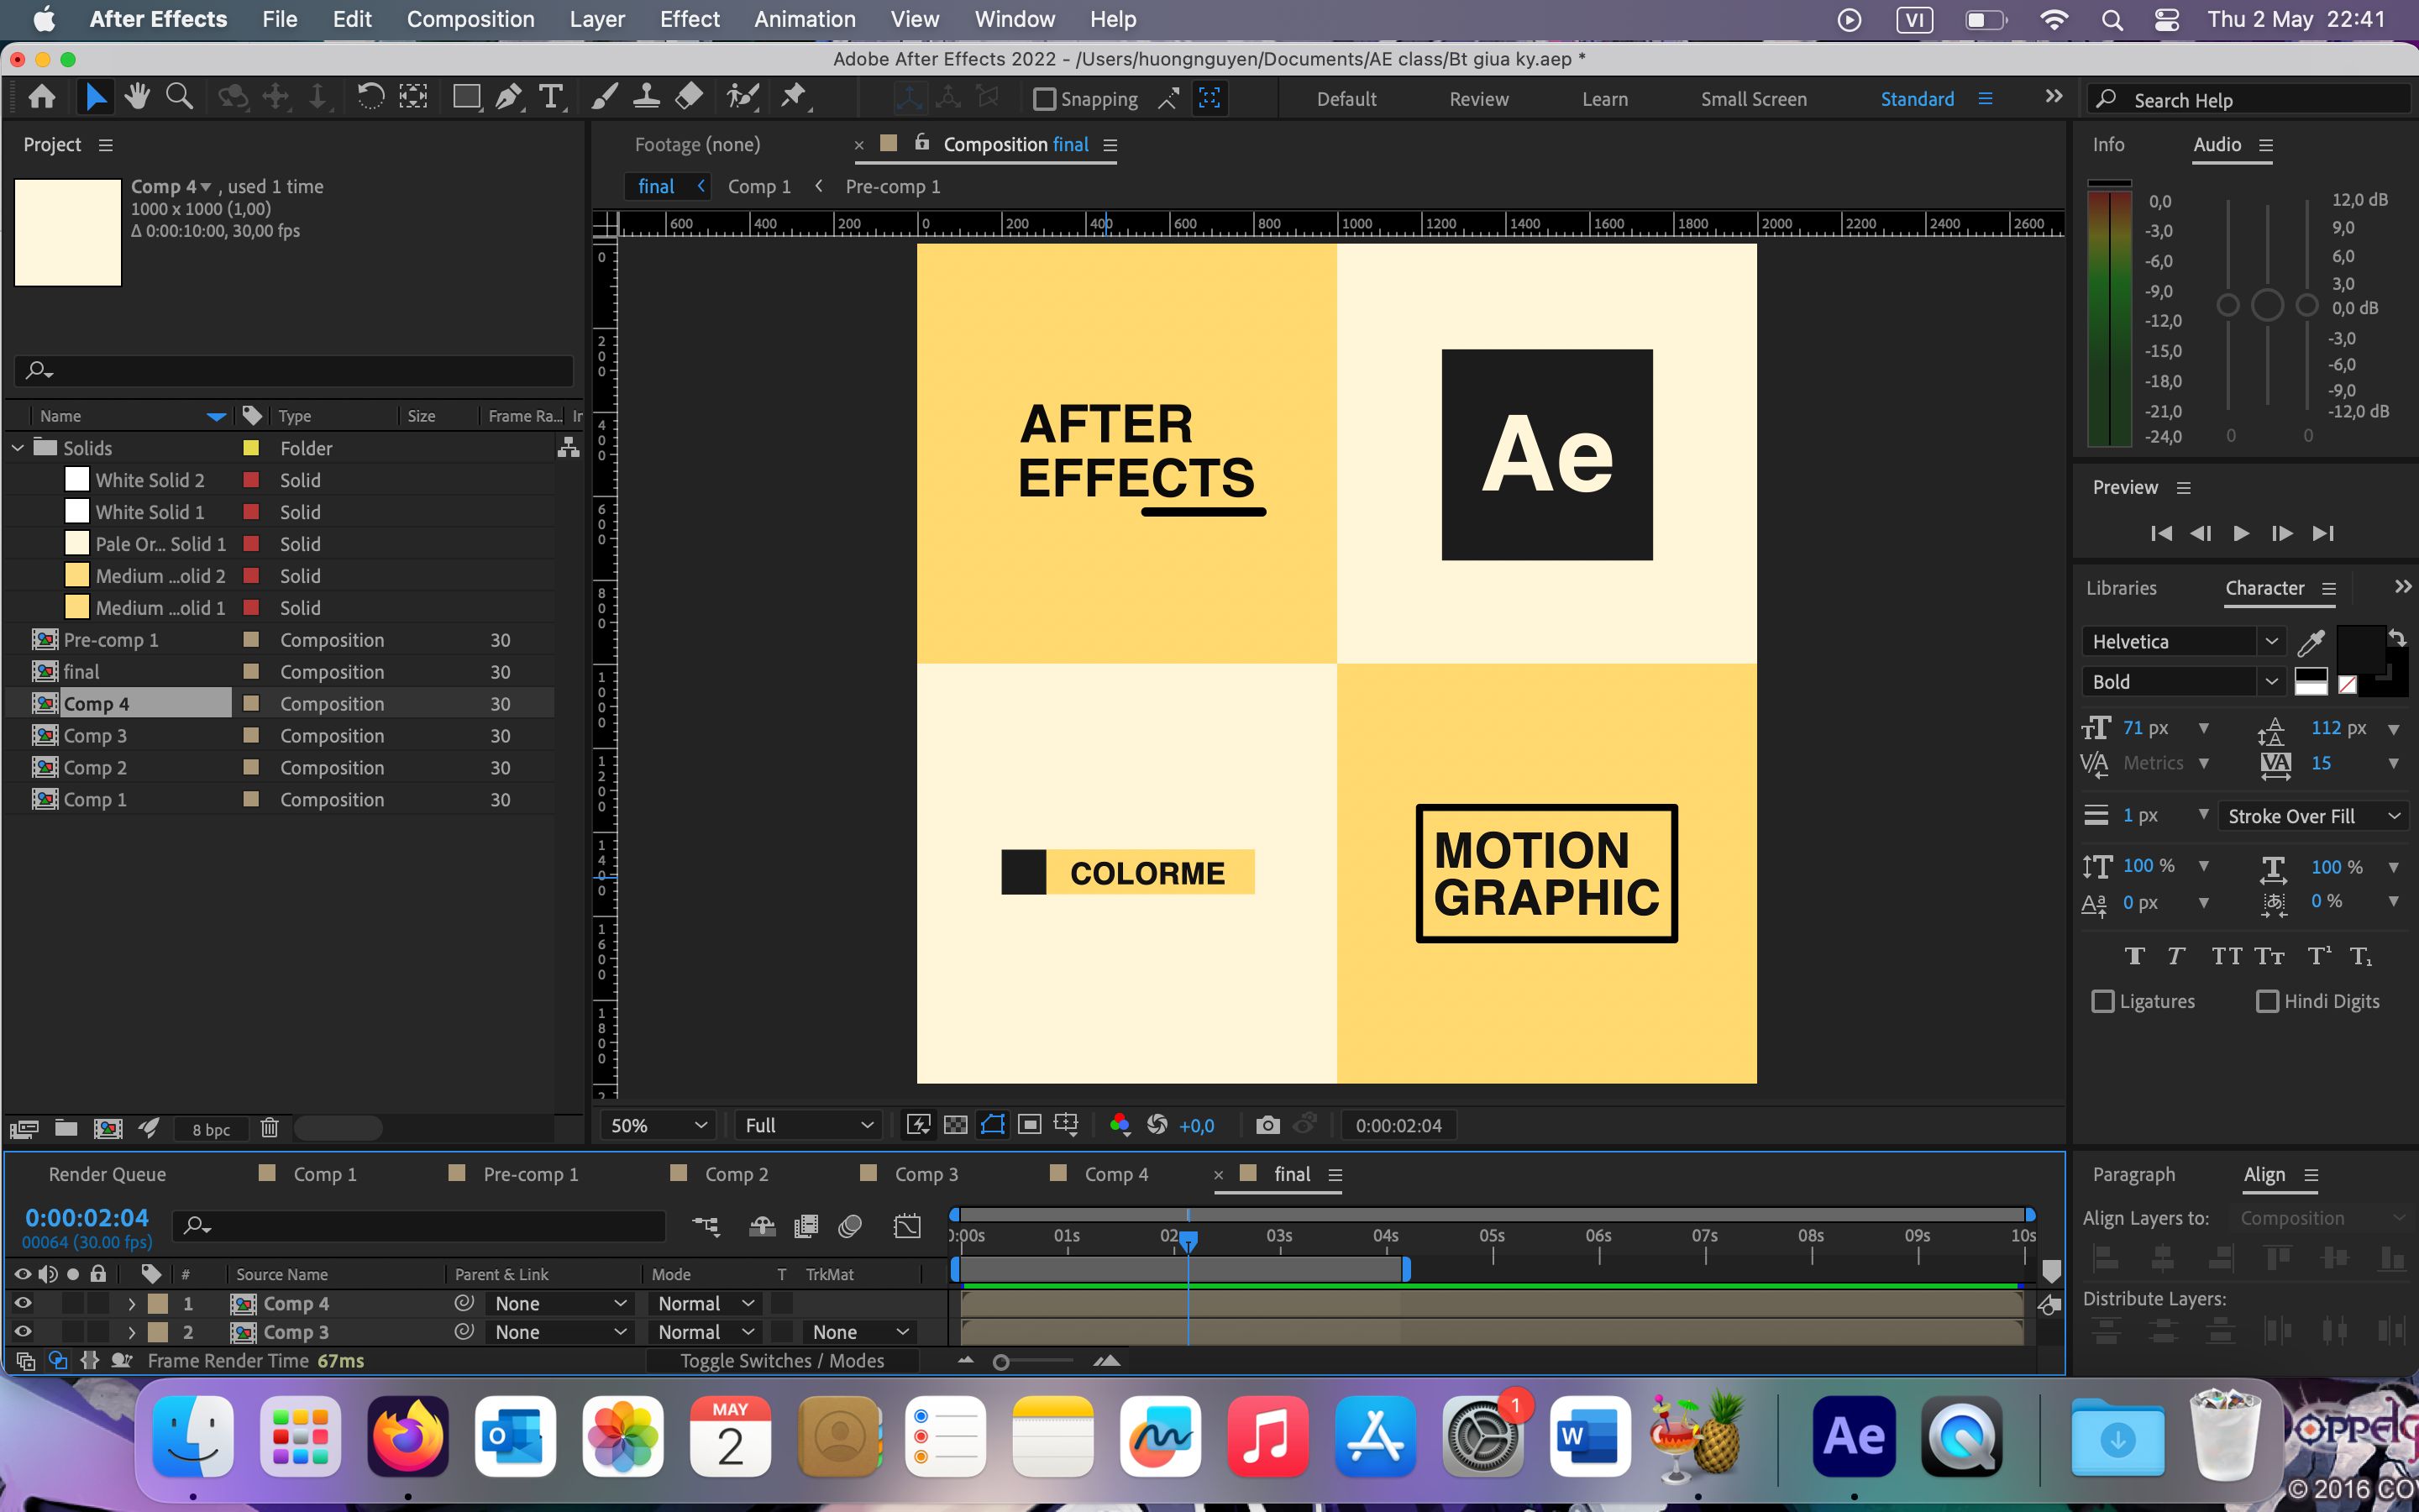Screen dimensions: 2419x1512
Task: Select the Horizontal Type tool
Action: pyautogui.click(x=550, y=97)
